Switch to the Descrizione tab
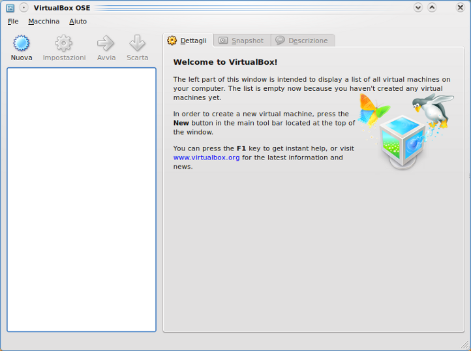The image size is (471, 351). click(303, 41)
